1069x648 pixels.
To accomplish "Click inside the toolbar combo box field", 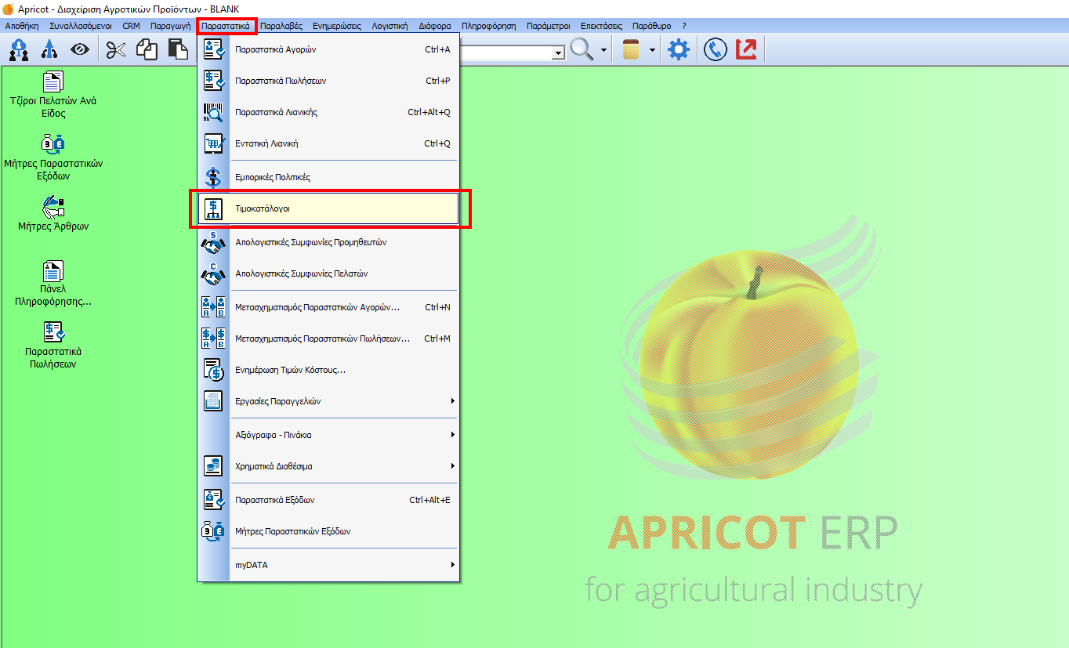I will (506, 52).
